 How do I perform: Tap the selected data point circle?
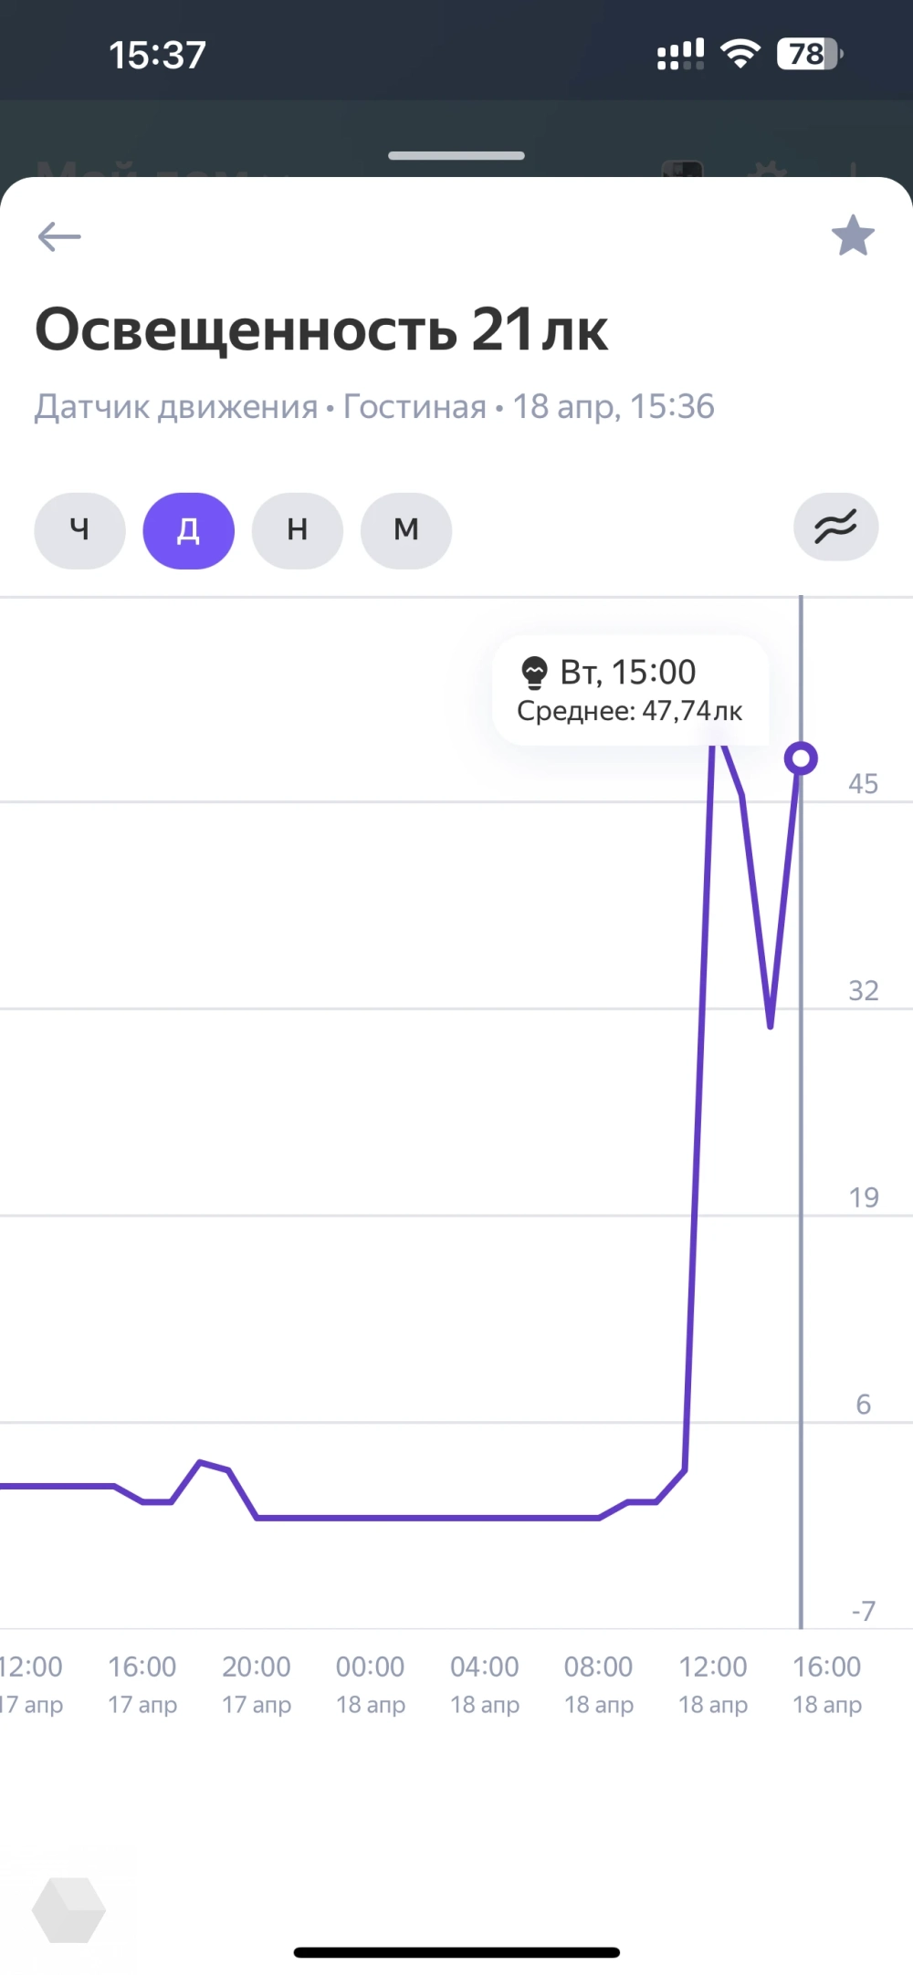tap(801, 758)
